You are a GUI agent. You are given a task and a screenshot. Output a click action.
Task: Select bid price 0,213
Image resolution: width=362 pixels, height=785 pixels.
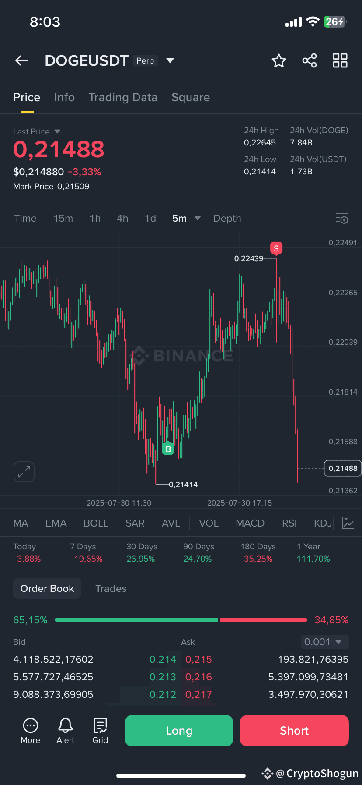[x=163, y=677]
